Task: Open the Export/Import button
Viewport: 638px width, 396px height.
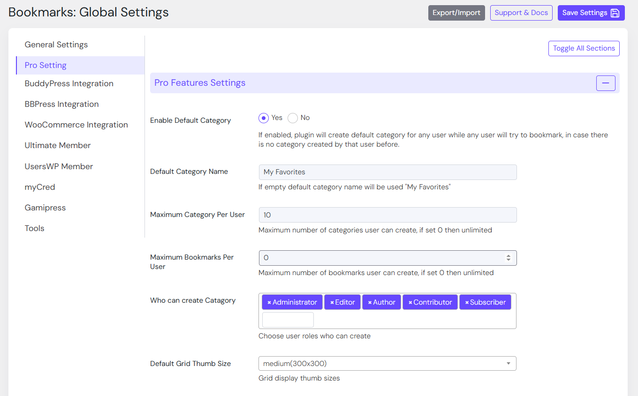Action: pyautogui.click(x=456, y=13)
